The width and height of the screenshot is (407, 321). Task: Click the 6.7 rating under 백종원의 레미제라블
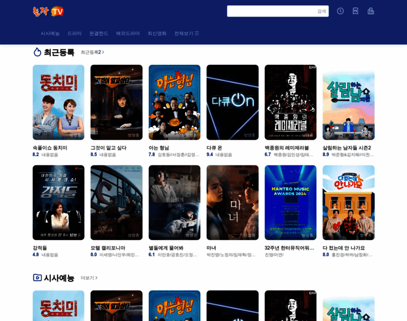click(268, 155)
